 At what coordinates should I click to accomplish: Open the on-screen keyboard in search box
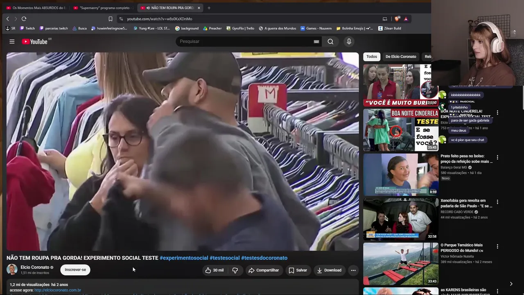(x=316, y=41)
